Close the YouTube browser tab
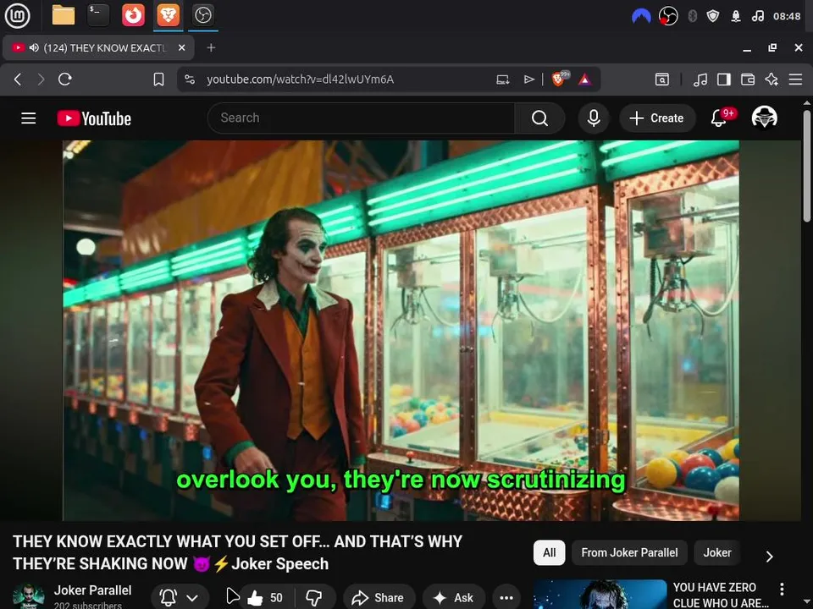This screenshot has height=609, width=813. tap(182, 47)
